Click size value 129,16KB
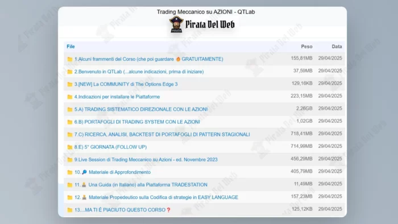This screenshot has width=398, height=224. pos(302,83)
